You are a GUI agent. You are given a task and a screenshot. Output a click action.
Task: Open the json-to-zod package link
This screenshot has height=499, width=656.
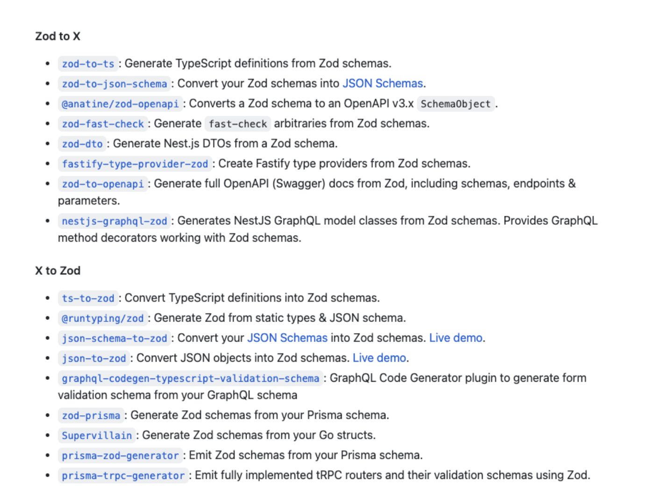pyautogui.click(x=94, y=358)
